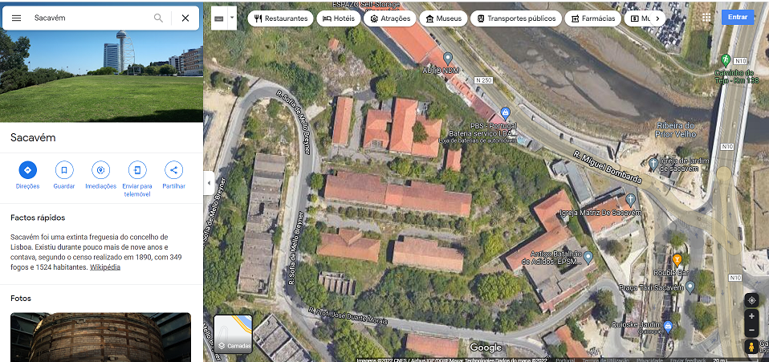This screenshot has width=769, height=362.
Task: Collapse the side panel arrow
Action: click(209, 183)
